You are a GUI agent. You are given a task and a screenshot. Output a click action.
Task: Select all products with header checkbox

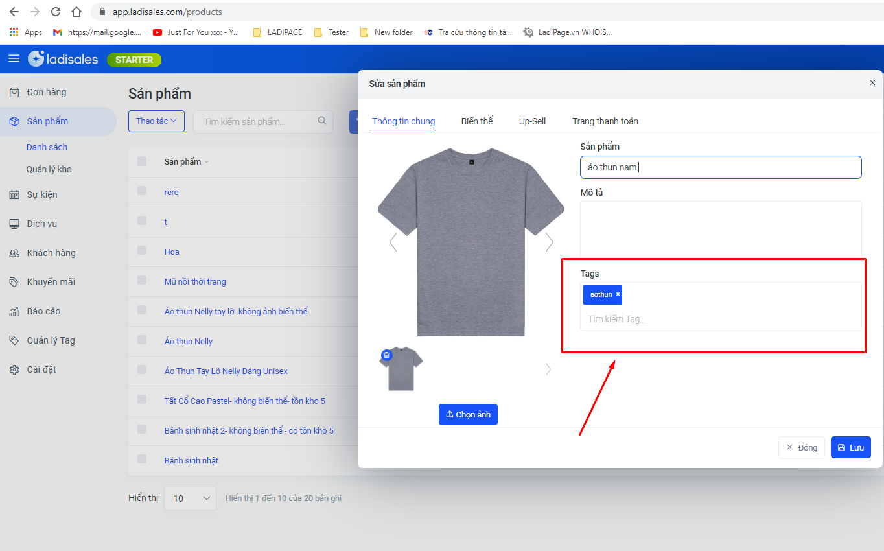pyautogui.click(x=142, y=161)
